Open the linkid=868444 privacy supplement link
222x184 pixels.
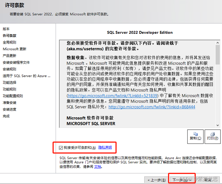152,107
